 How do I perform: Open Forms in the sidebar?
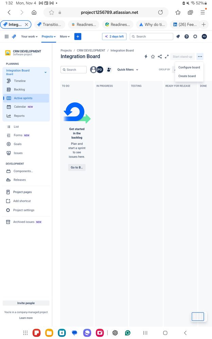tap(26, 135)
